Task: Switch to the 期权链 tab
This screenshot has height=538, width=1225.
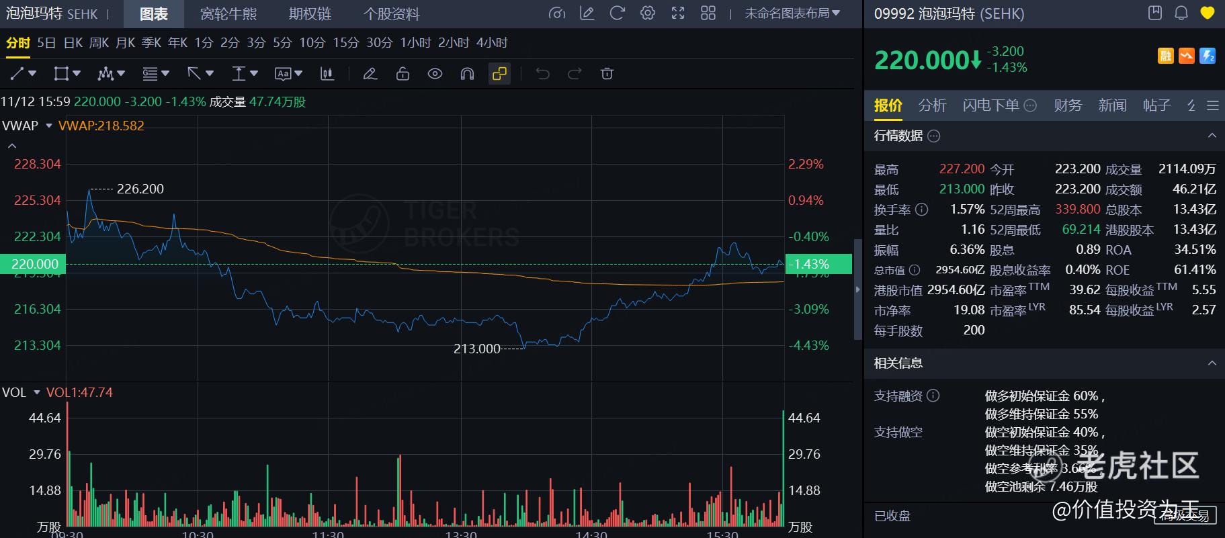Action: click(310, 14)
